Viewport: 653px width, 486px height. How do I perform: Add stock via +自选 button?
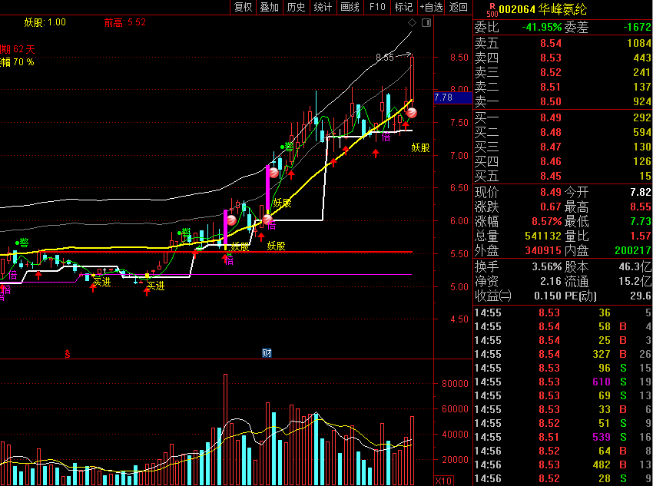tap(432, 7)
